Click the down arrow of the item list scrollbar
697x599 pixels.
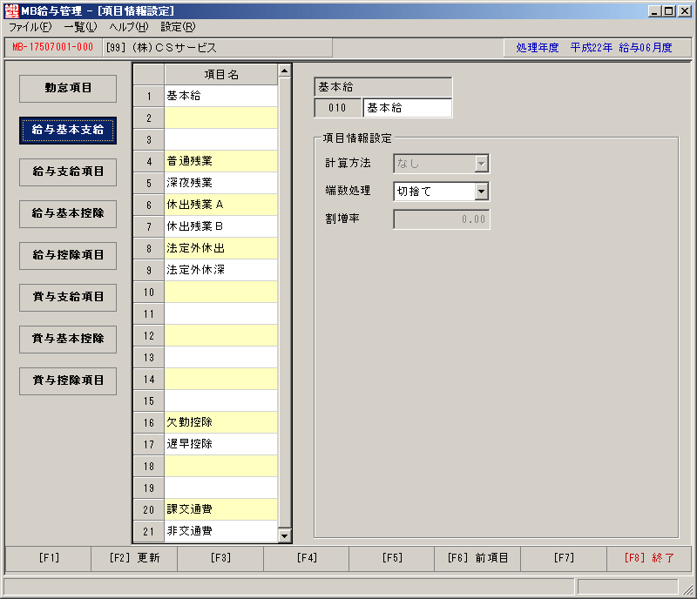point(285,535)
